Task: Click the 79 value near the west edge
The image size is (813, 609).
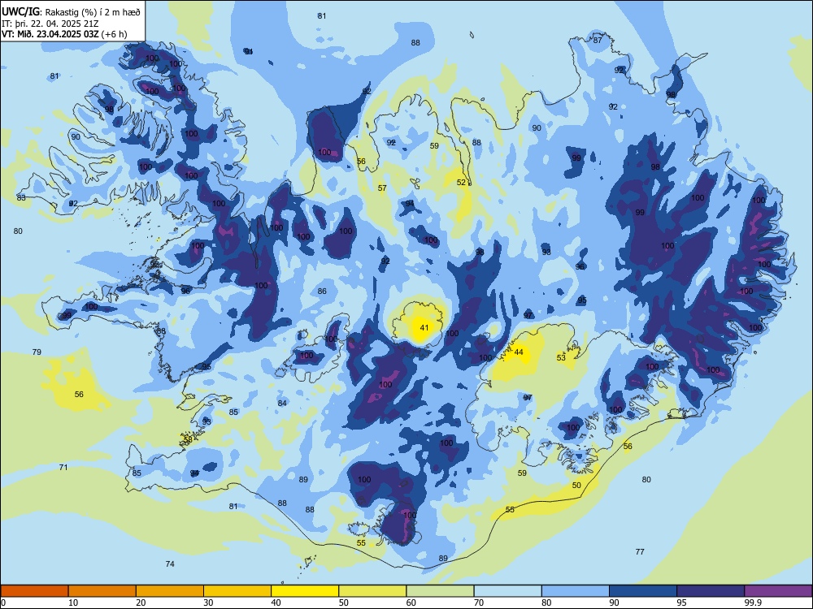Action: click(x=37, y=352)
